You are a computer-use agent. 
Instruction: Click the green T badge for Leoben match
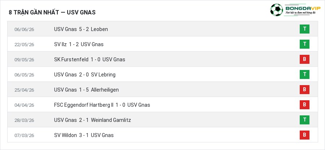coord(304,29)
